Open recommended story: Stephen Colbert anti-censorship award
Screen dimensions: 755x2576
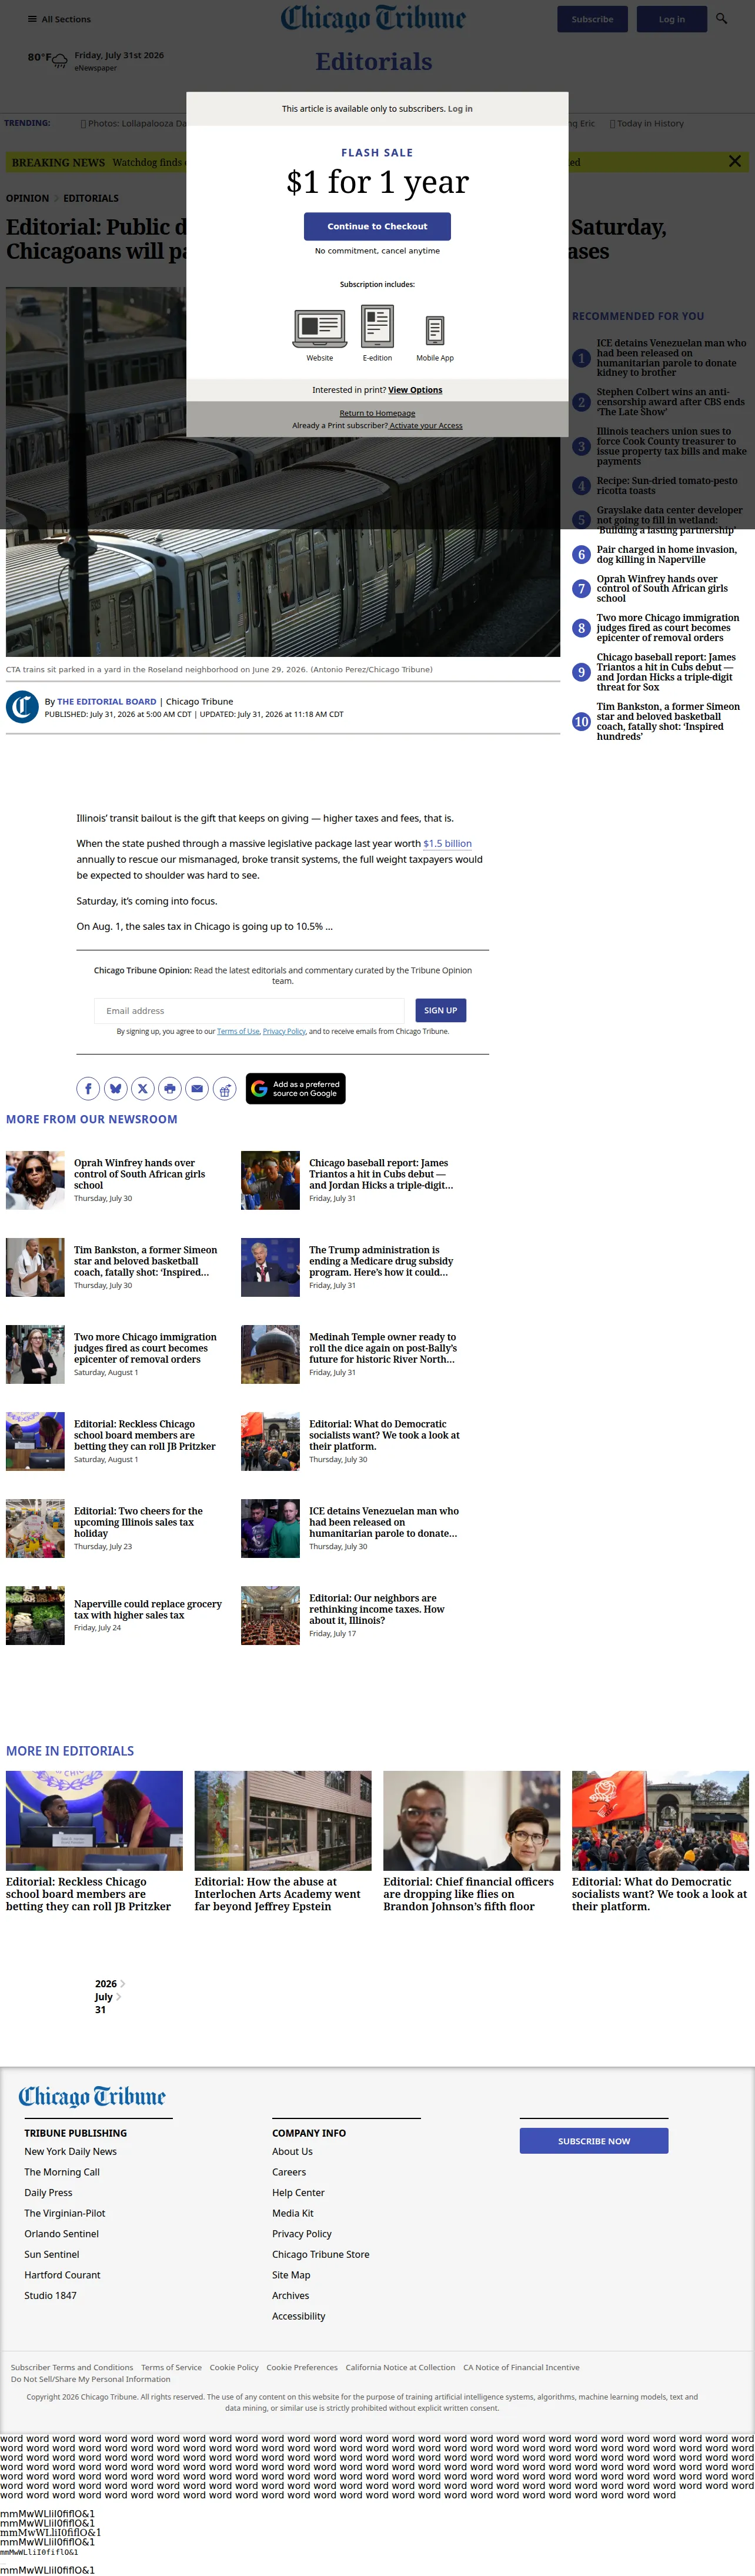670,402
